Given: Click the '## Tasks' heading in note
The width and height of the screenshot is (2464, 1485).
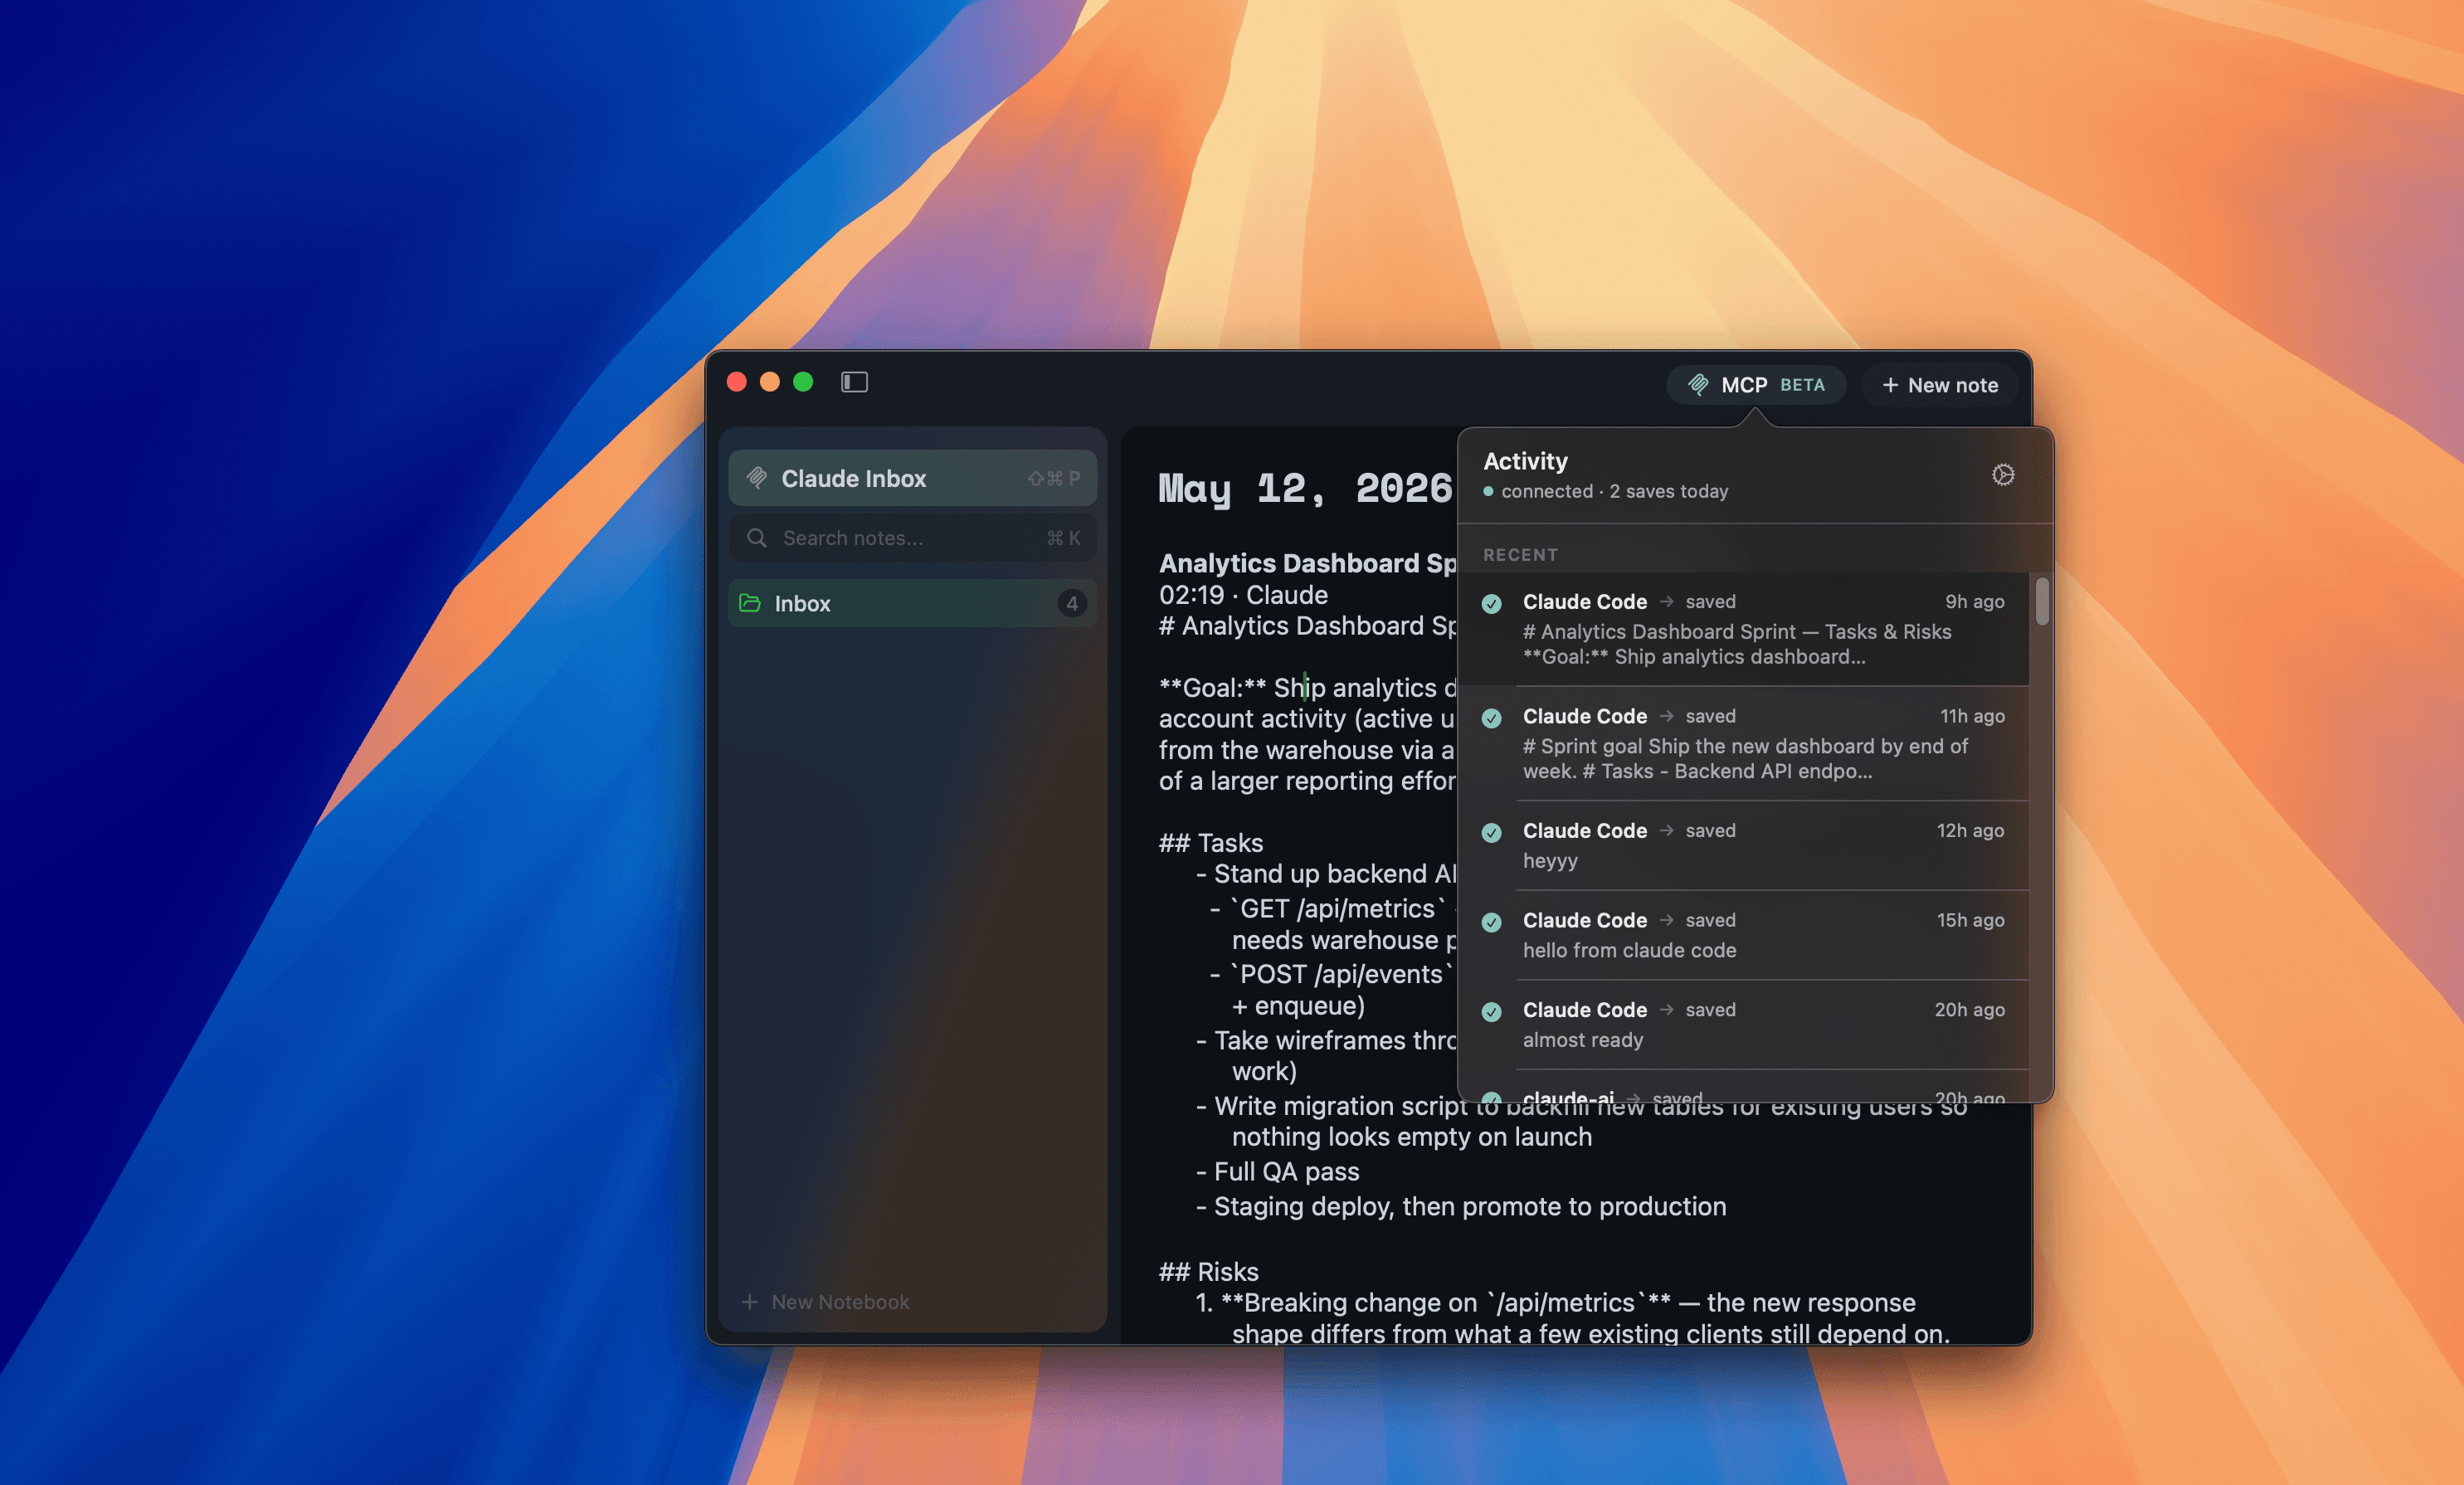Looking at the screenshot, I should click(1210, 843).
